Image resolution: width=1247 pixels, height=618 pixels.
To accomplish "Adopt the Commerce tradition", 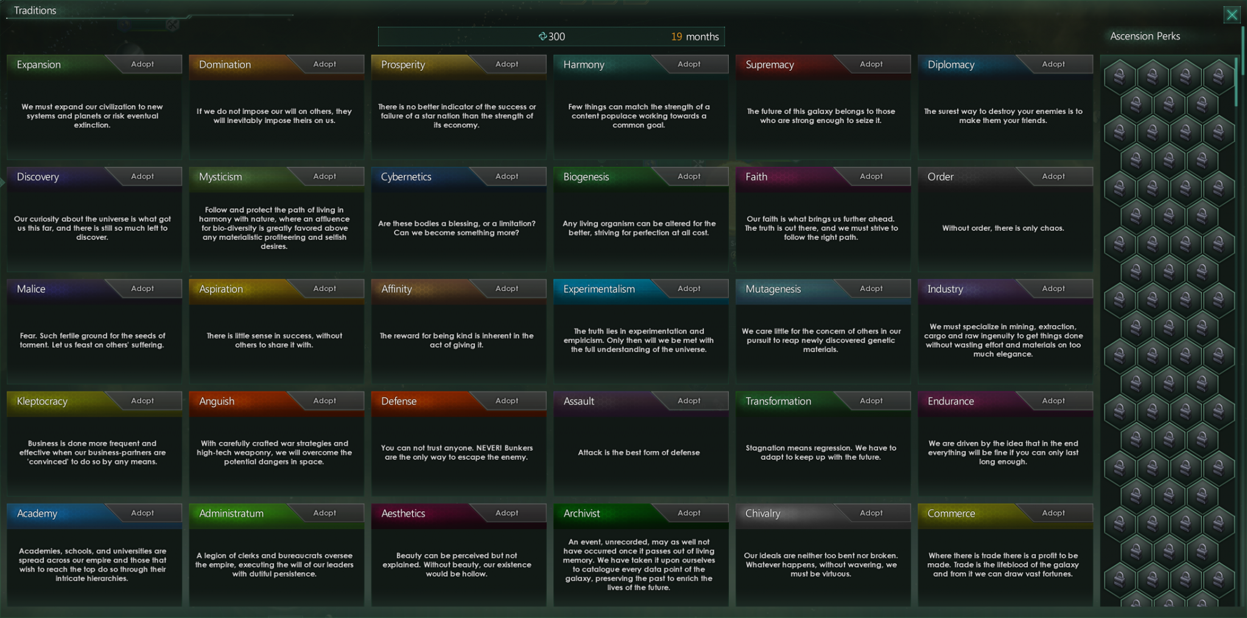I will tap(1054, 513).
